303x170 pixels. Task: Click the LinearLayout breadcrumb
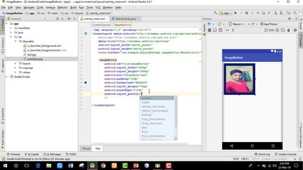pyautogui.click(x=101, y=25)
